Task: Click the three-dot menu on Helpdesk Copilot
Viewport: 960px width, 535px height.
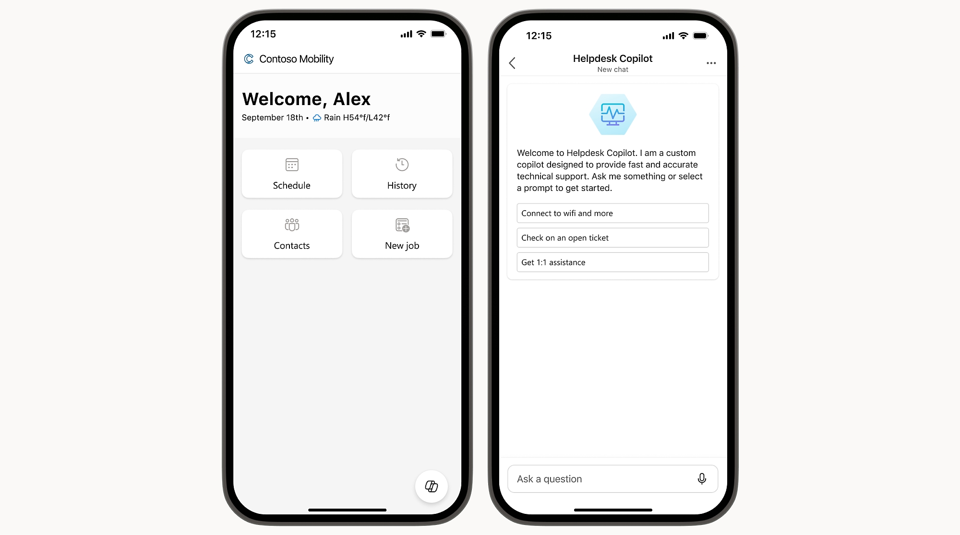Action: 711,63
